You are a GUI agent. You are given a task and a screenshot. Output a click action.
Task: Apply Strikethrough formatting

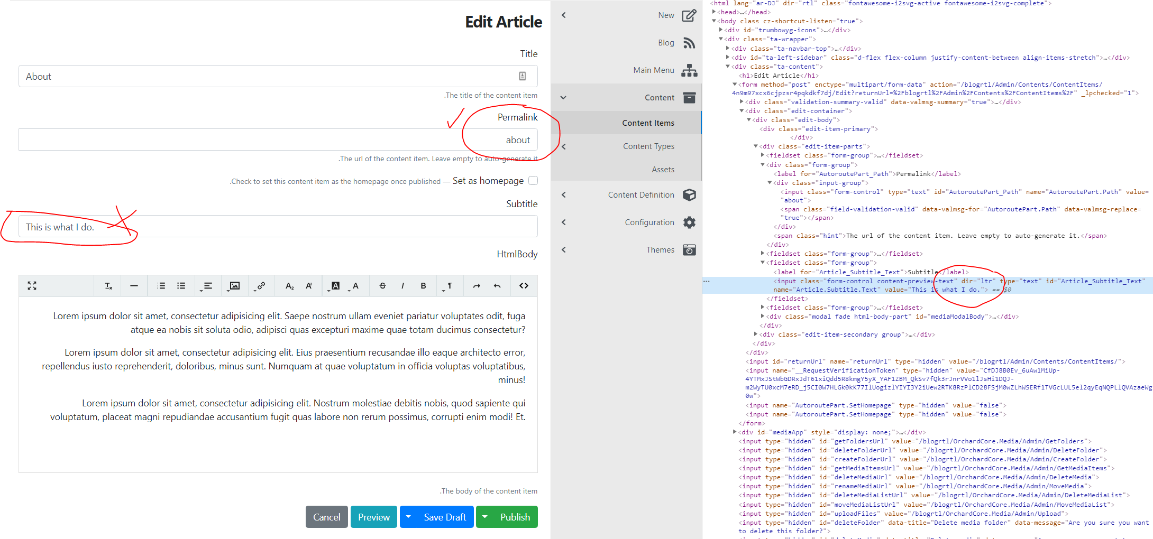[x=382, y=285]
